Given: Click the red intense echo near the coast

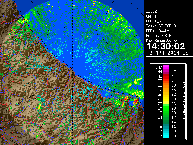Looking at the screenshot, I should pos(135,101).
